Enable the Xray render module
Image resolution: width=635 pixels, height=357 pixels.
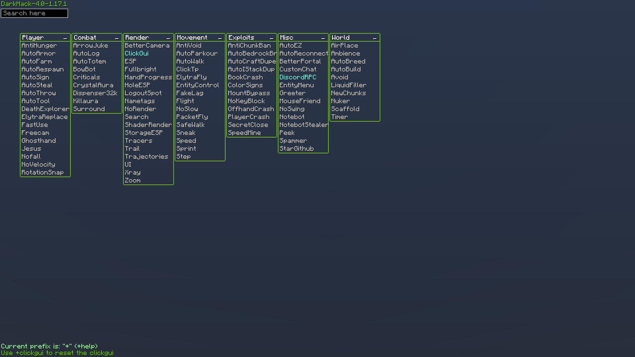(133, 173)
